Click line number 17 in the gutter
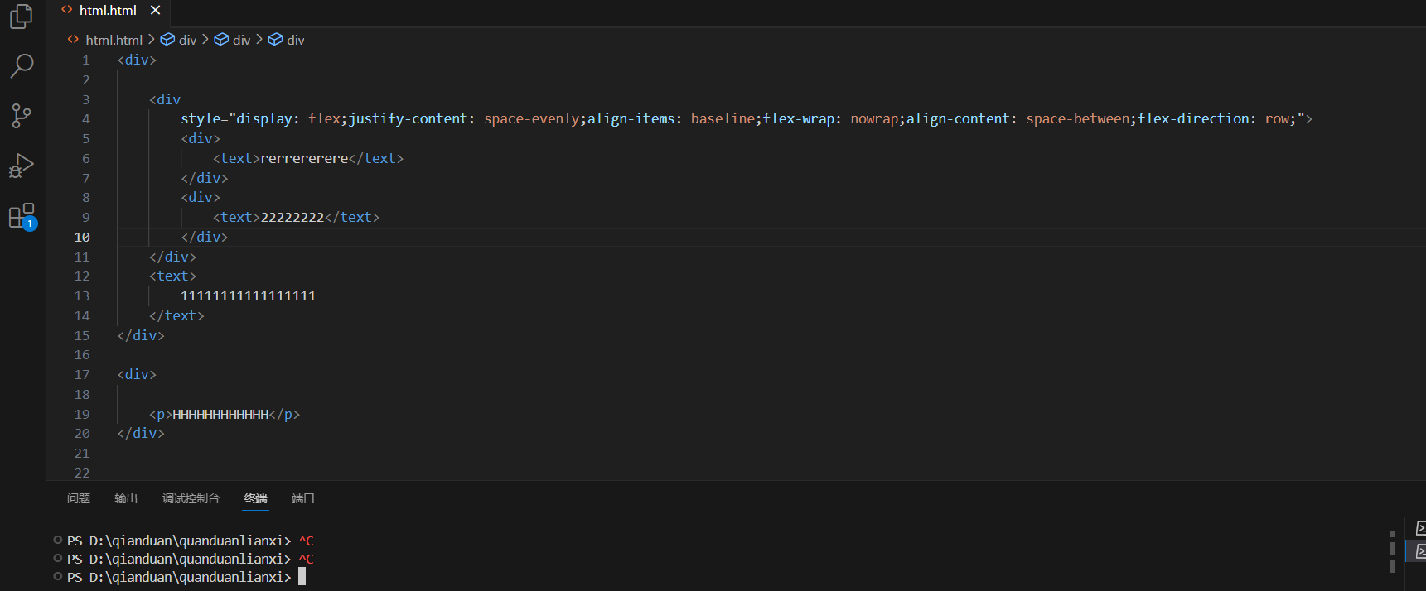 (82, 375)
